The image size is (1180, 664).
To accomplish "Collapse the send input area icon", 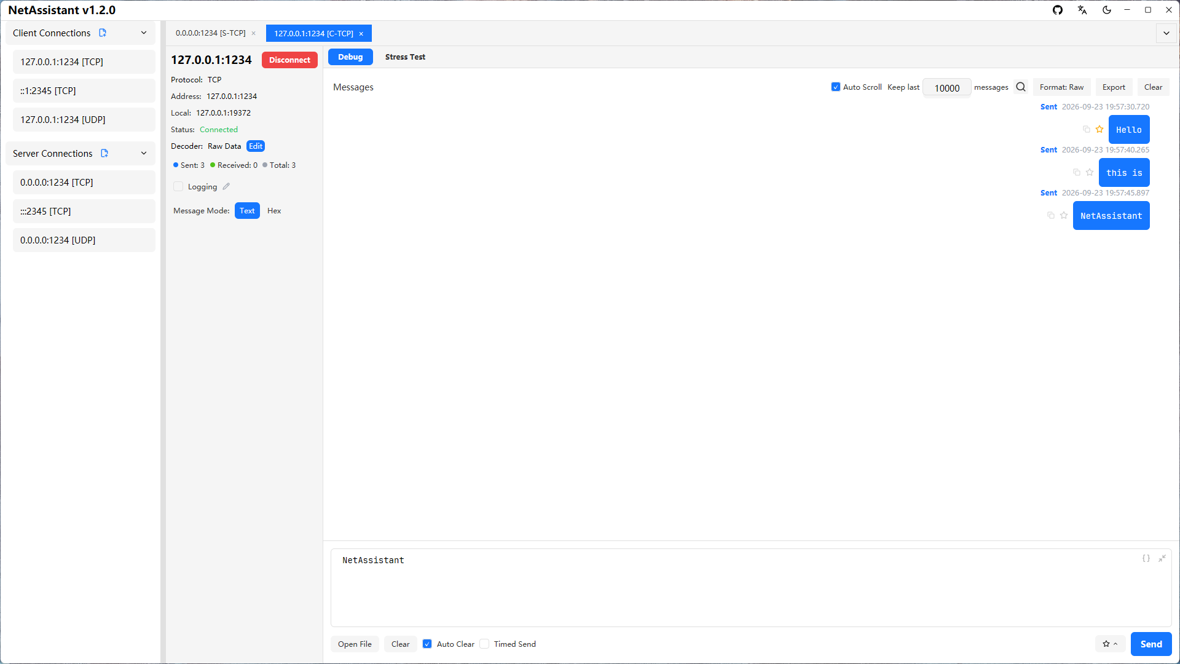I will 1162,558.
